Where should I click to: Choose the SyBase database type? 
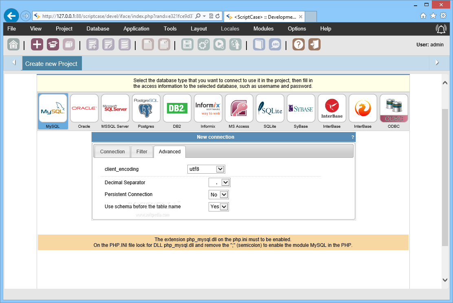pyautogui.click(x=301, y=111)
